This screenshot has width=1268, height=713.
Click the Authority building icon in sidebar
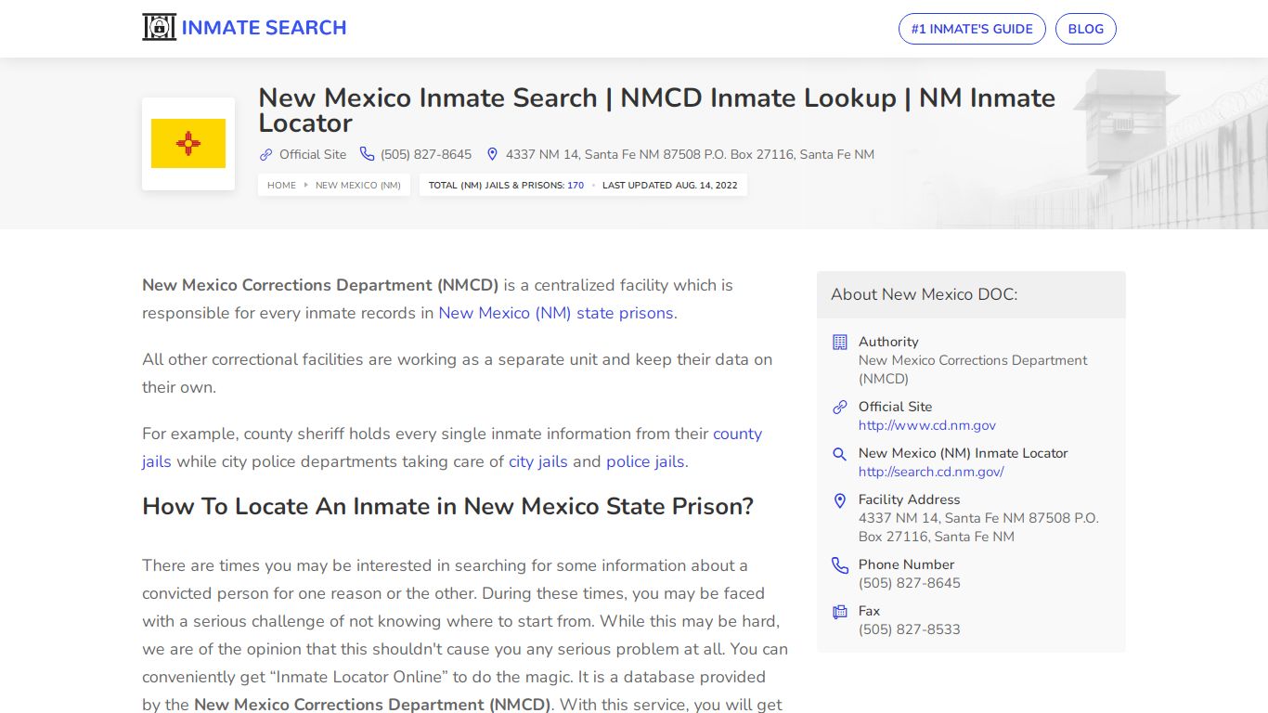pyautogui.click(x=840, y=343)
